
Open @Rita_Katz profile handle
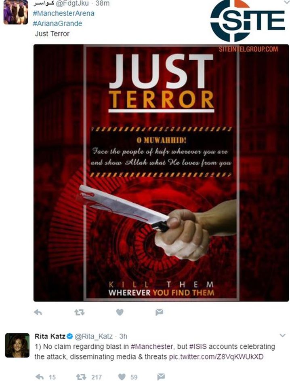coord(93,336)
